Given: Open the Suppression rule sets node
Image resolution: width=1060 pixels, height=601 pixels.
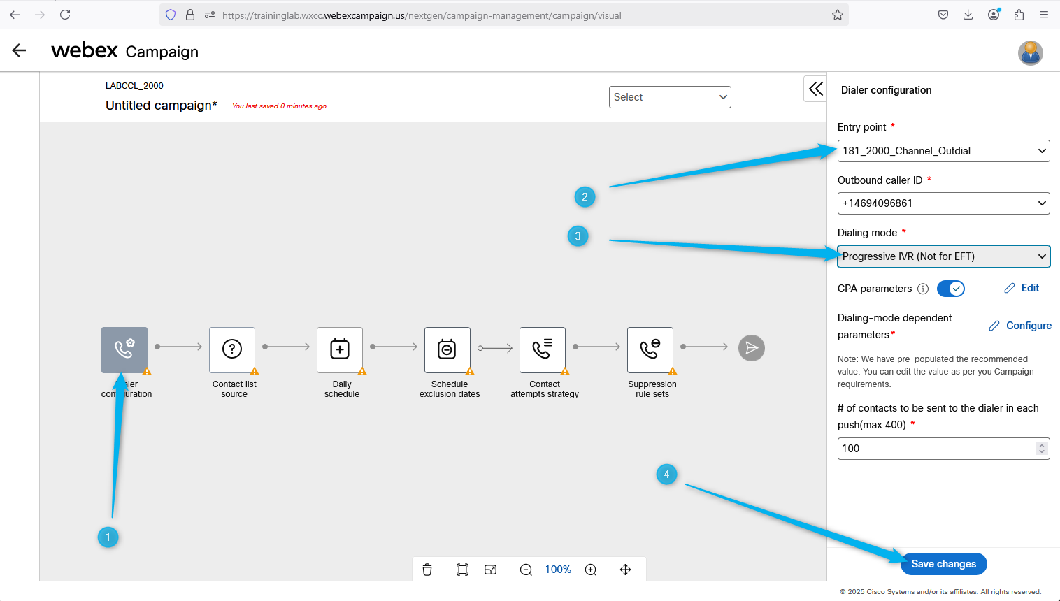Looking at the screenshot, I should coord(650,349).
